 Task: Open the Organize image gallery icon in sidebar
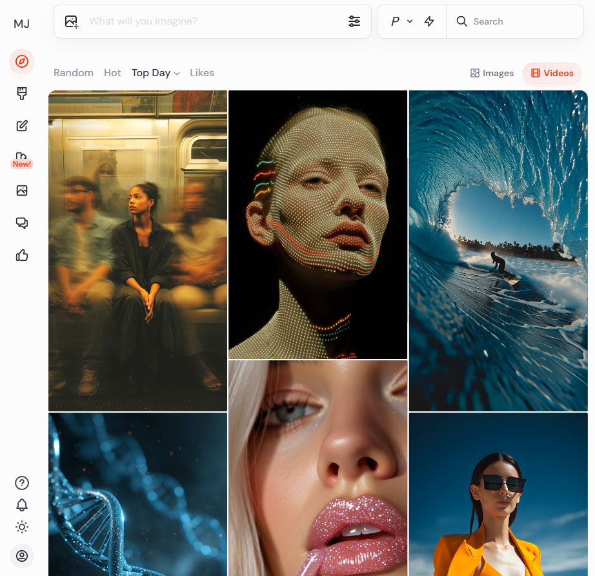[x=22, y=190]
